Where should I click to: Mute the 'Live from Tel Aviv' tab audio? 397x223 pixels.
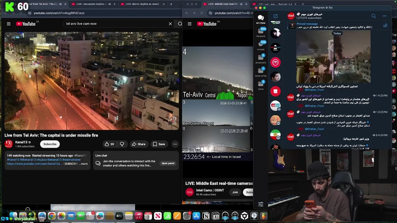[60, 4]
